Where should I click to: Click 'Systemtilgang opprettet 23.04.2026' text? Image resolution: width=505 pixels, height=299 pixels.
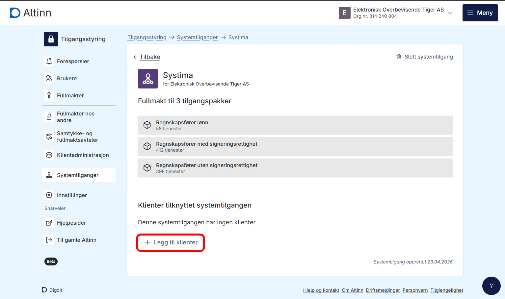[413, 262]
